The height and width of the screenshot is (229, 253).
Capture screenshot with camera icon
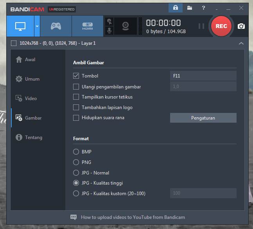(241, 26)
